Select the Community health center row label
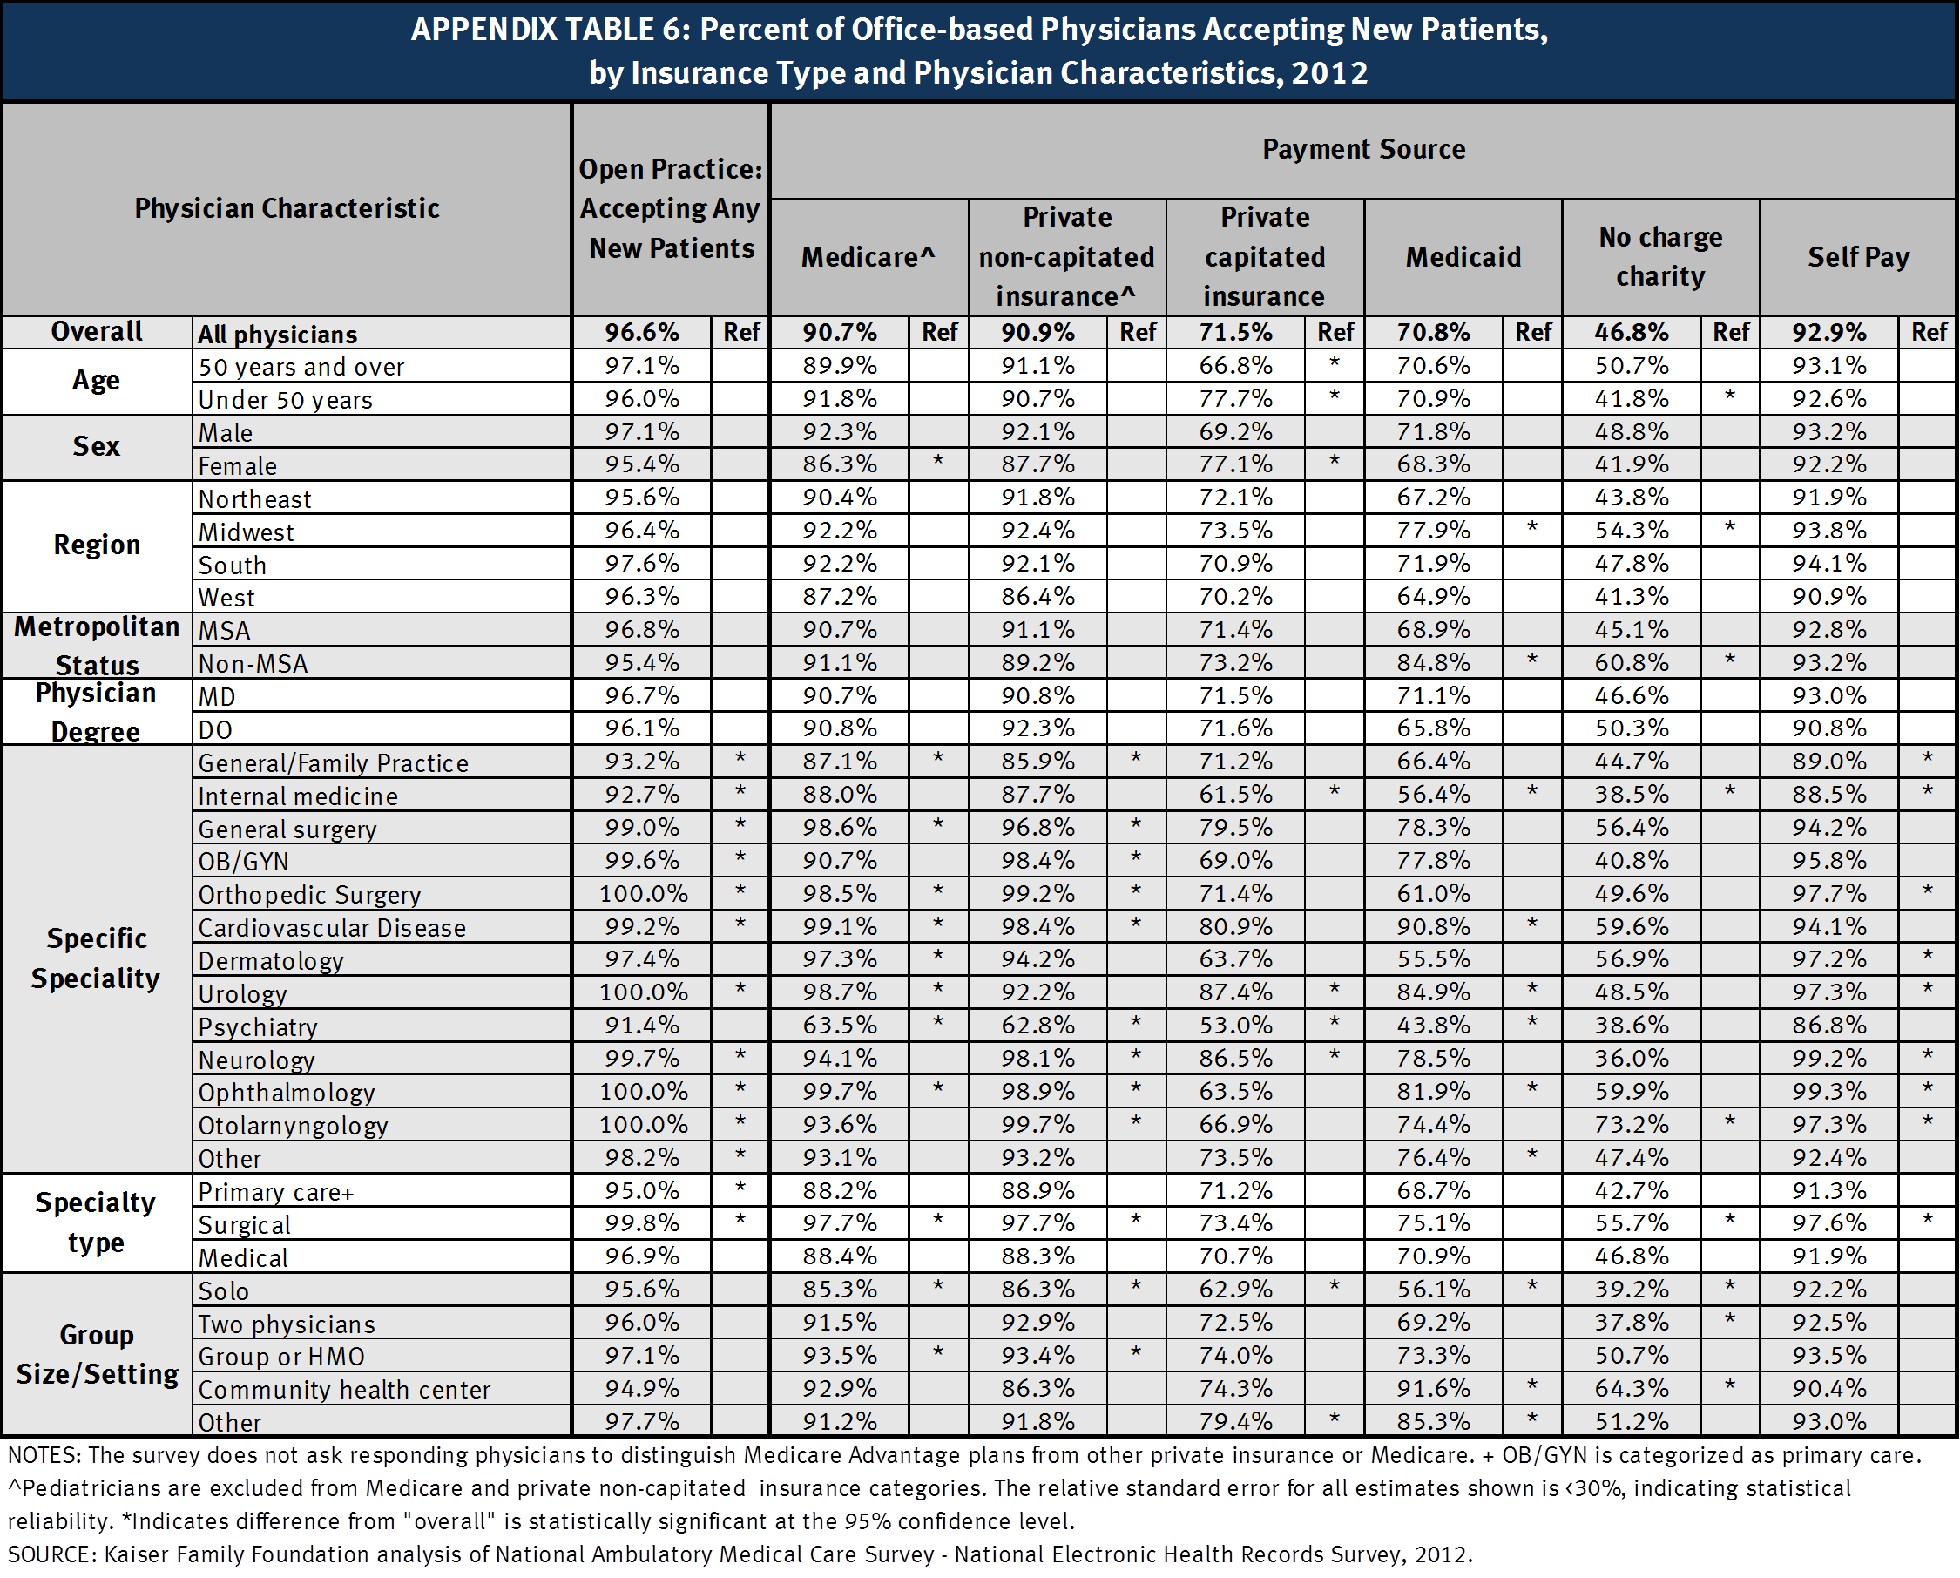Screen dimensions: 1960x1578 click(342, 1389)
